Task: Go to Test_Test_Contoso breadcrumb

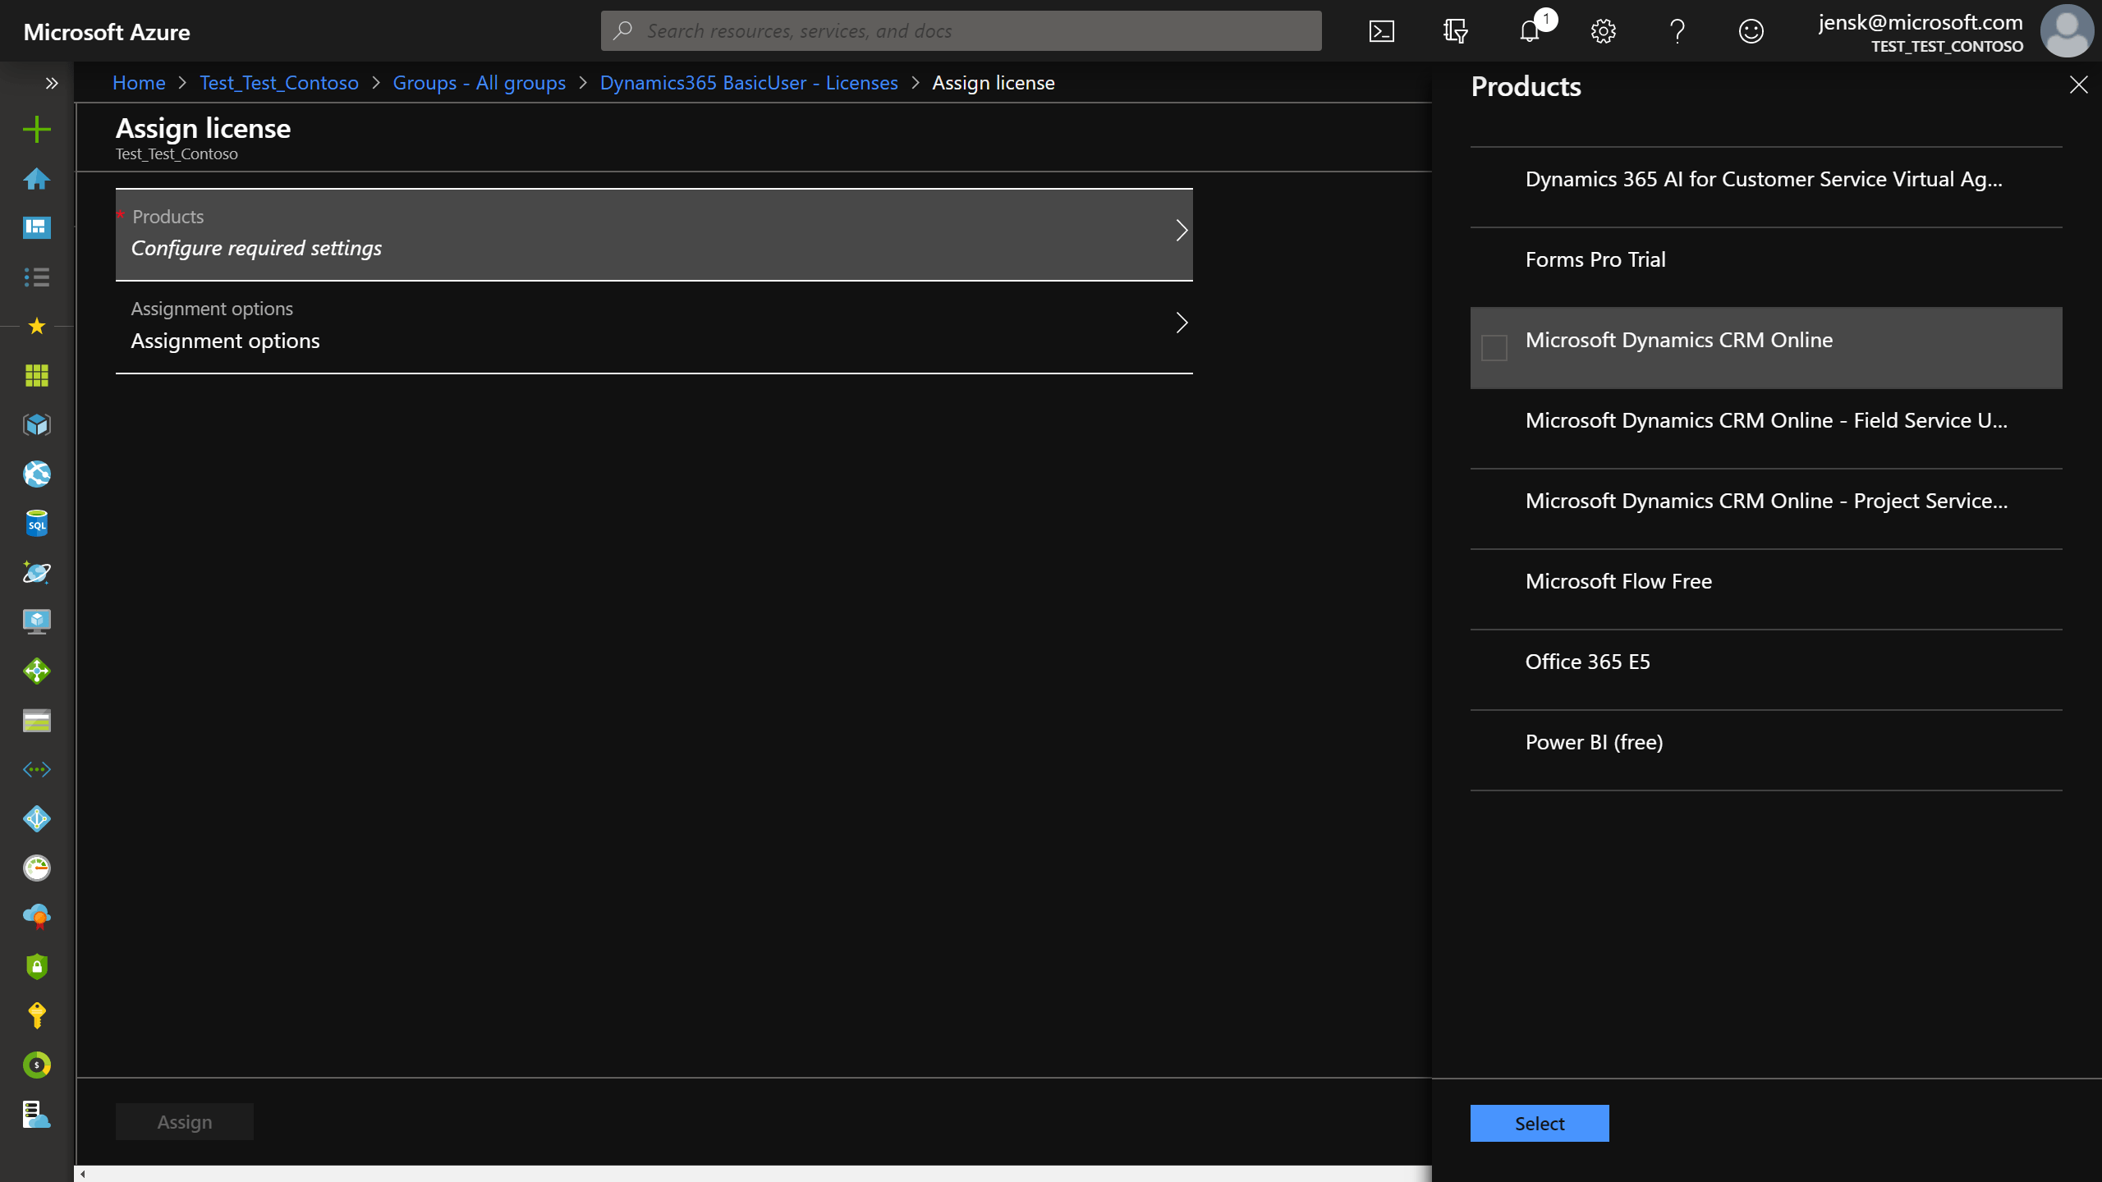Action: click(x=279, y=83)
